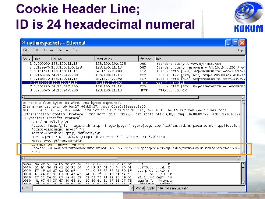Sort packets by the Time column header
Viewport: 265px width, 199px height.
tap(42, 59)
